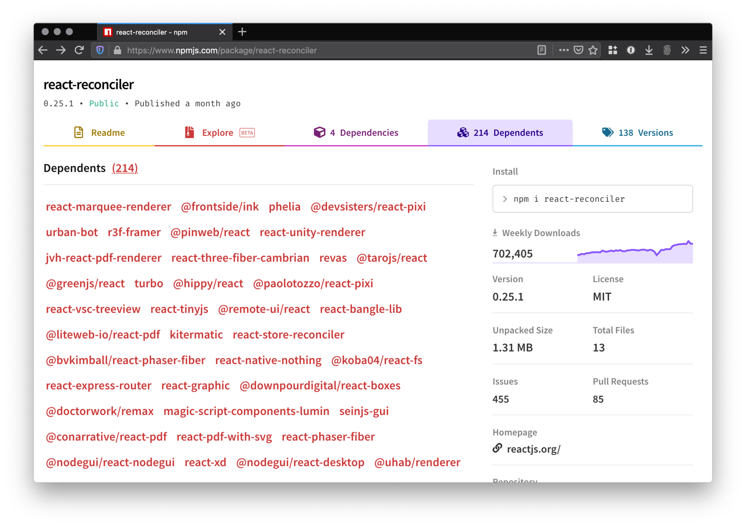This screenshot has height=527, width=746.
Task: Go forward to next page
Action: coord(61,50)
